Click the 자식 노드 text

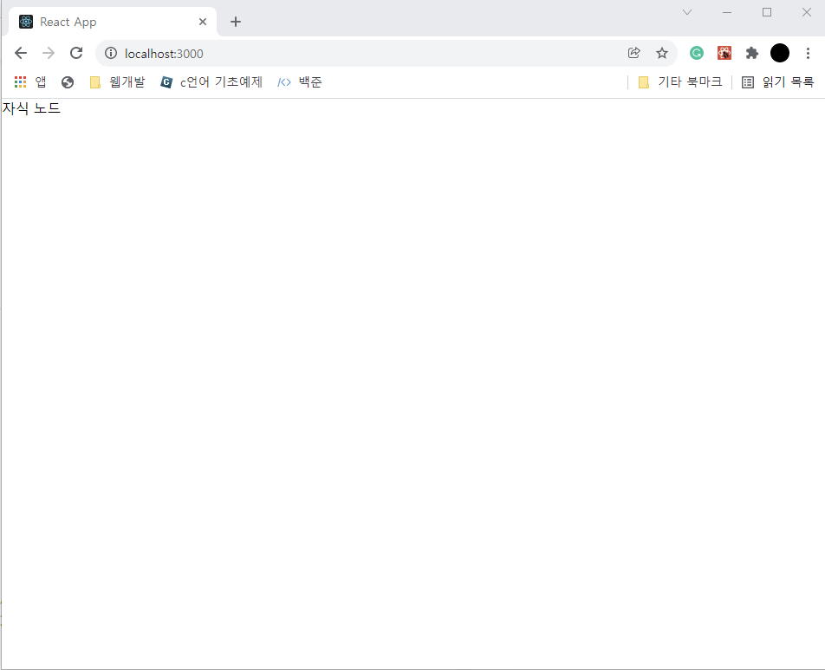click(31, 108)
